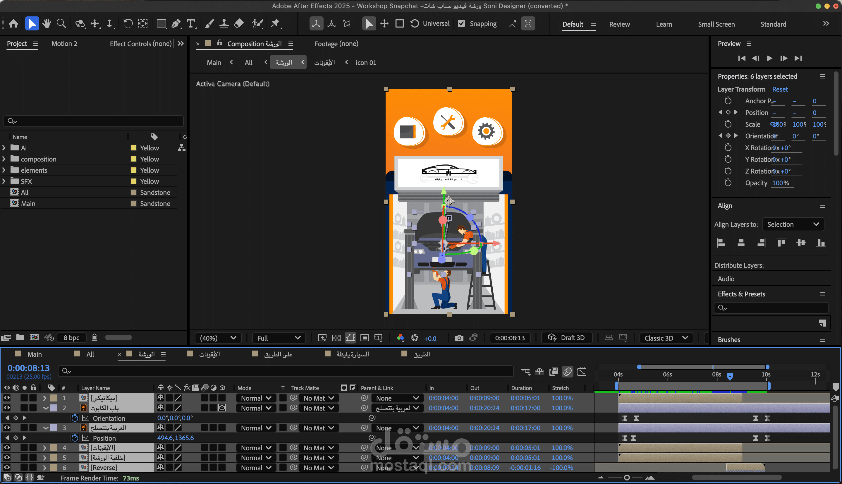
Task: Enable Draft 3D button
Action: tap(566, 338)
